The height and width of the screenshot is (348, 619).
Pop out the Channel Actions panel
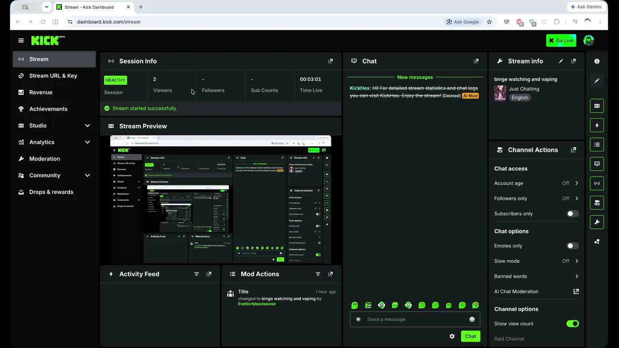(x=574, y=150)
